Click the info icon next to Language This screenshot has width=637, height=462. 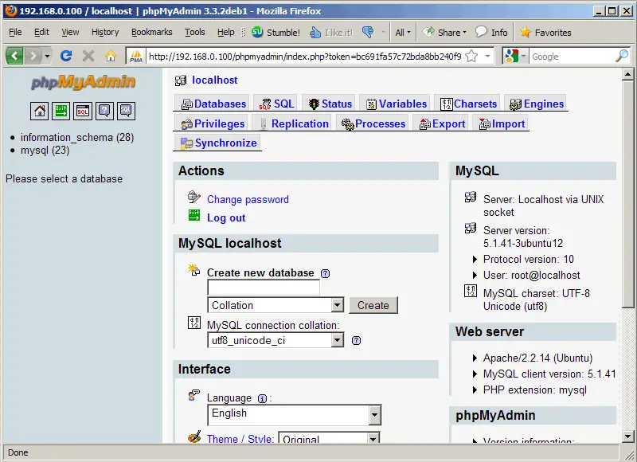click(263, 398)
